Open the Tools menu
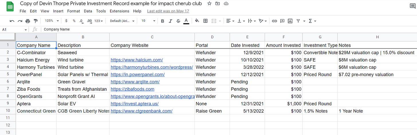Image resolution: width=417 pixels, height=135 pixels. click(101, 11)
